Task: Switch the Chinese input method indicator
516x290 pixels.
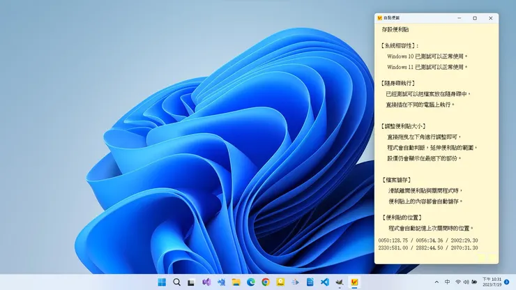Action: click(447, 282)
